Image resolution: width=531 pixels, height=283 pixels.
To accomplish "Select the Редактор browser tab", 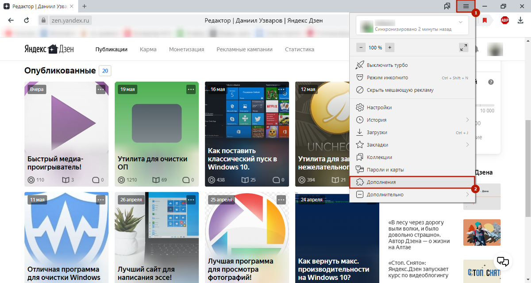I will [x=40, y=6].
